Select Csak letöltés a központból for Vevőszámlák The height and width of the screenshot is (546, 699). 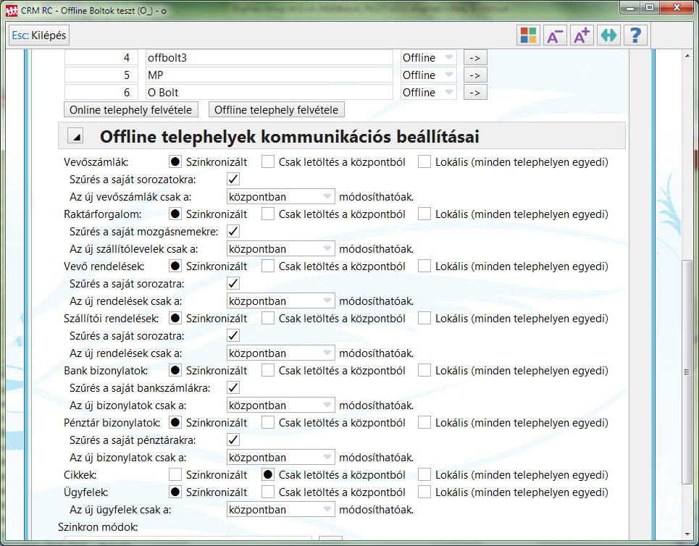268,161
